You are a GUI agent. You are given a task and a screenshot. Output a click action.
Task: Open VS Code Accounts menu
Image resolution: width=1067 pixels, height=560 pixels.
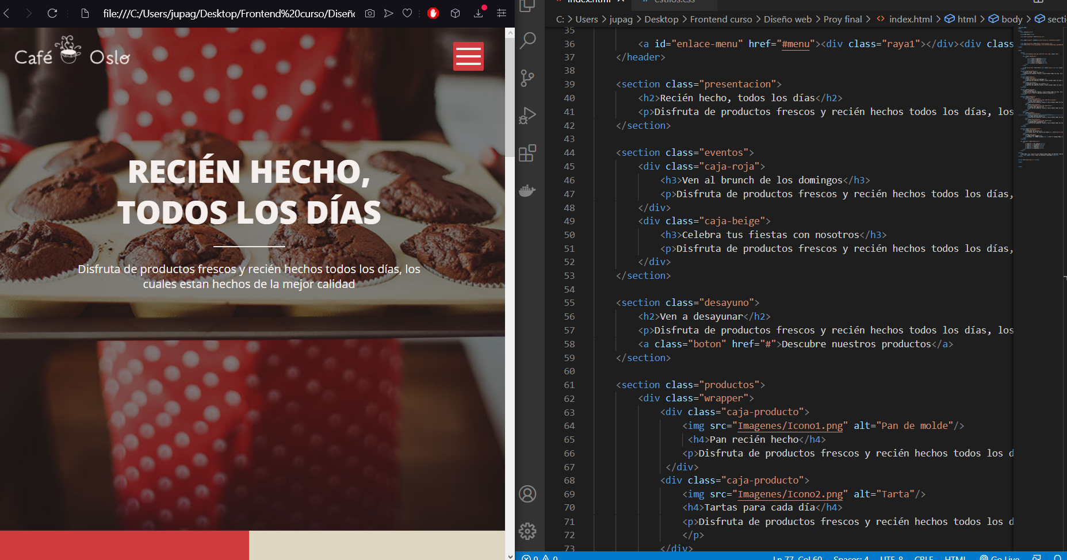click(527, 494)
